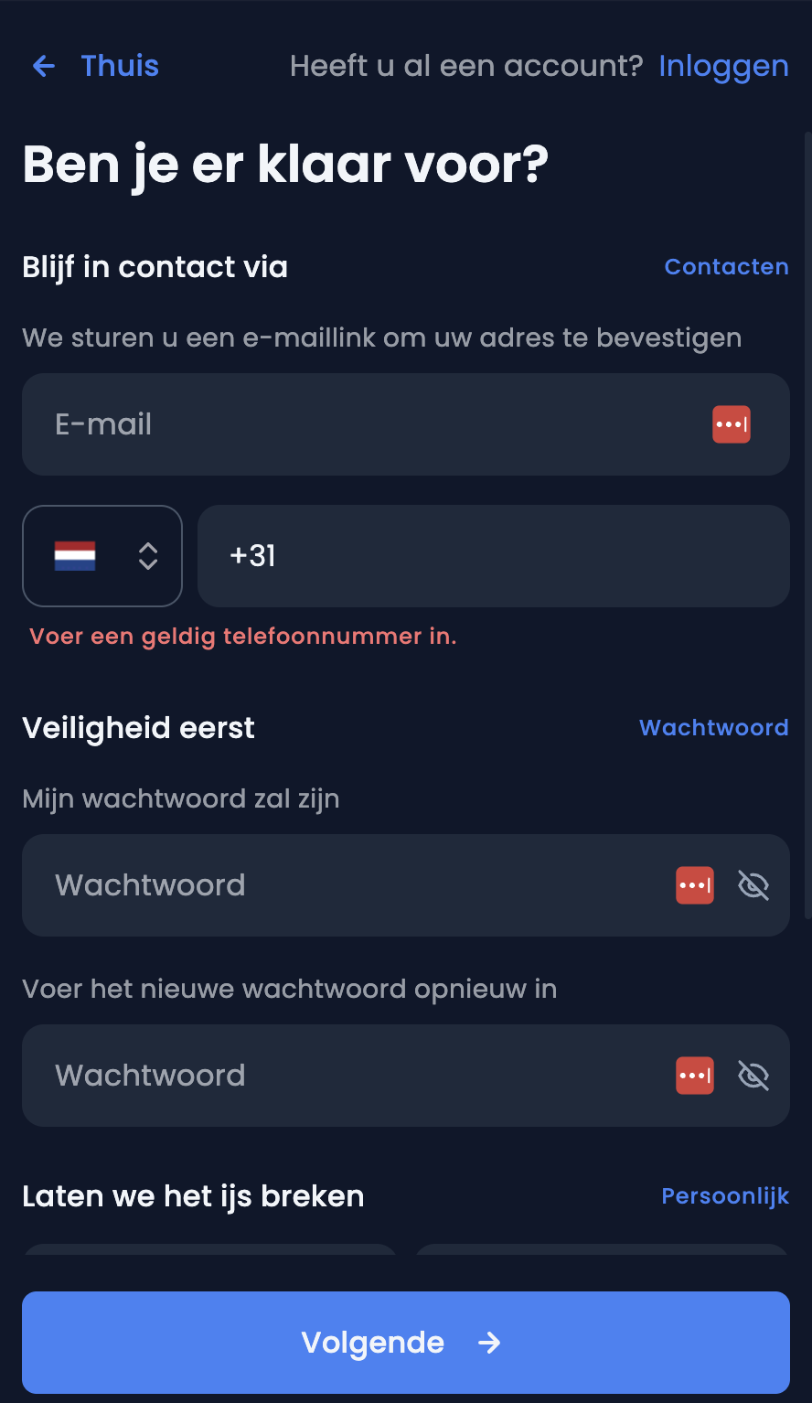
Task: Click the password manager icon in the second Wachtwoord field
Action: click(x=695, y=1075)
